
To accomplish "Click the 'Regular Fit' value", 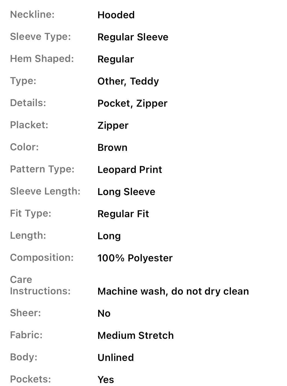I will (x=123, y=214).
